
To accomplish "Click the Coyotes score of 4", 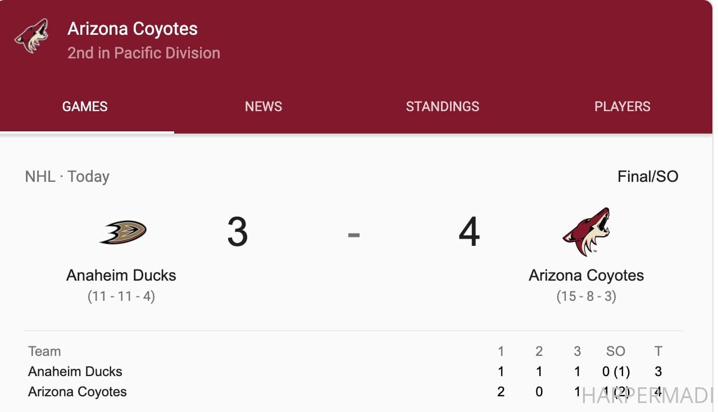I will [469, 232].
